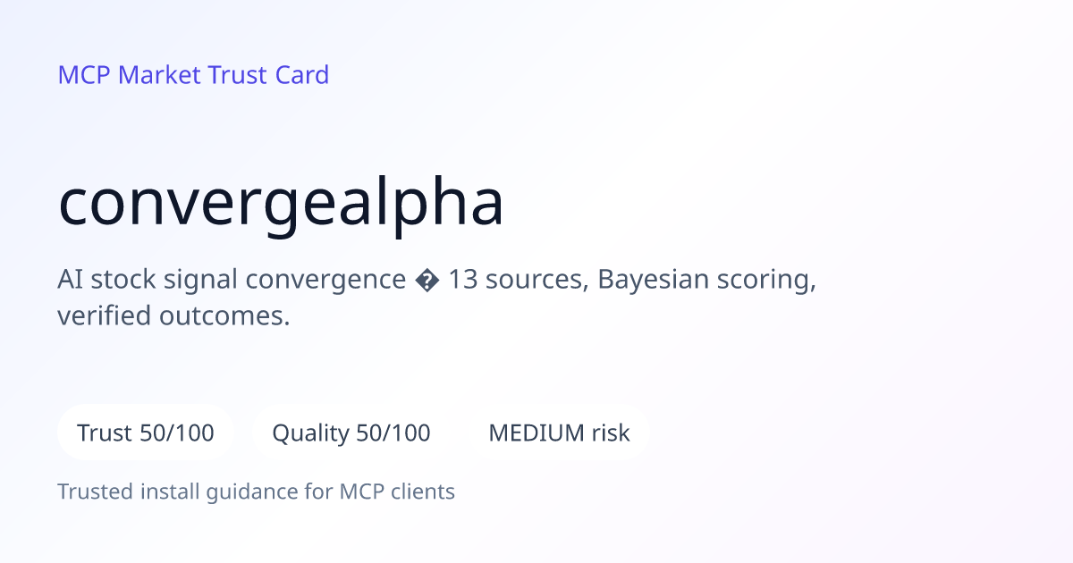Viewport: 1073px width, 563px height.
Task: Click '50/100' score in Quality badge
Action: click(x=393, y=433)
